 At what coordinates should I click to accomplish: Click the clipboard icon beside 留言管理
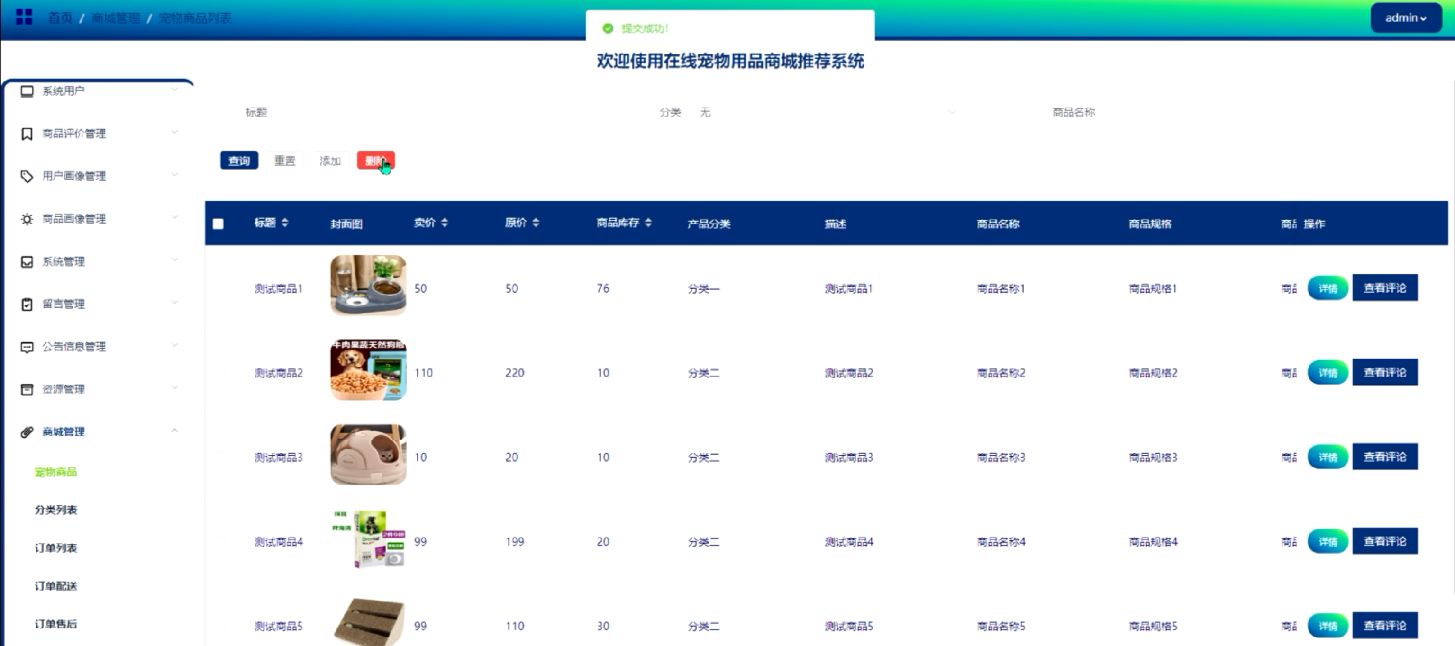(x=27, y=304)
